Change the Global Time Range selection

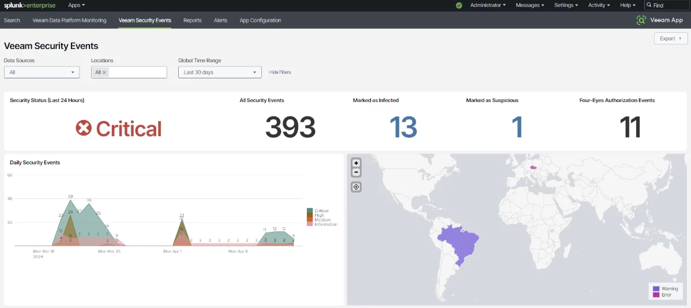click(220, 72)
